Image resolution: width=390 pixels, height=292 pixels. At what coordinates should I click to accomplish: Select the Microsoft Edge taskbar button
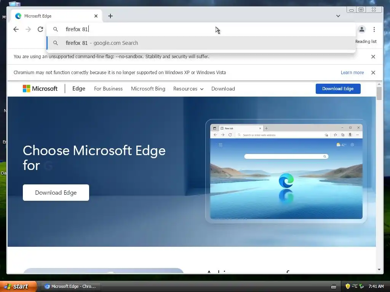[x=70, y=286]
